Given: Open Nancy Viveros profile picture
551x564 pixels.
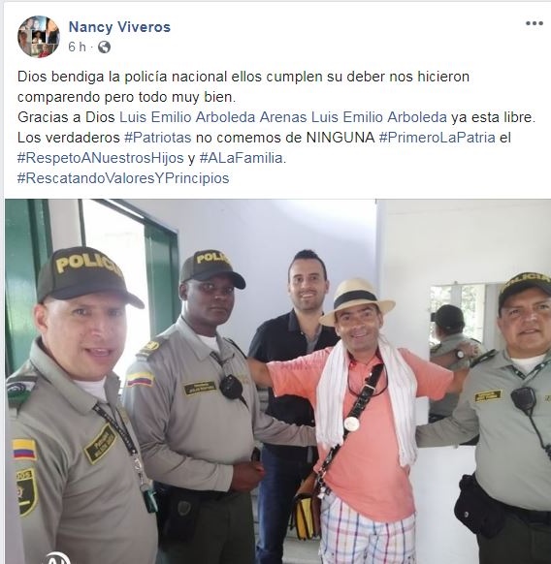Looking at the screenshot, I should [39, 37].
